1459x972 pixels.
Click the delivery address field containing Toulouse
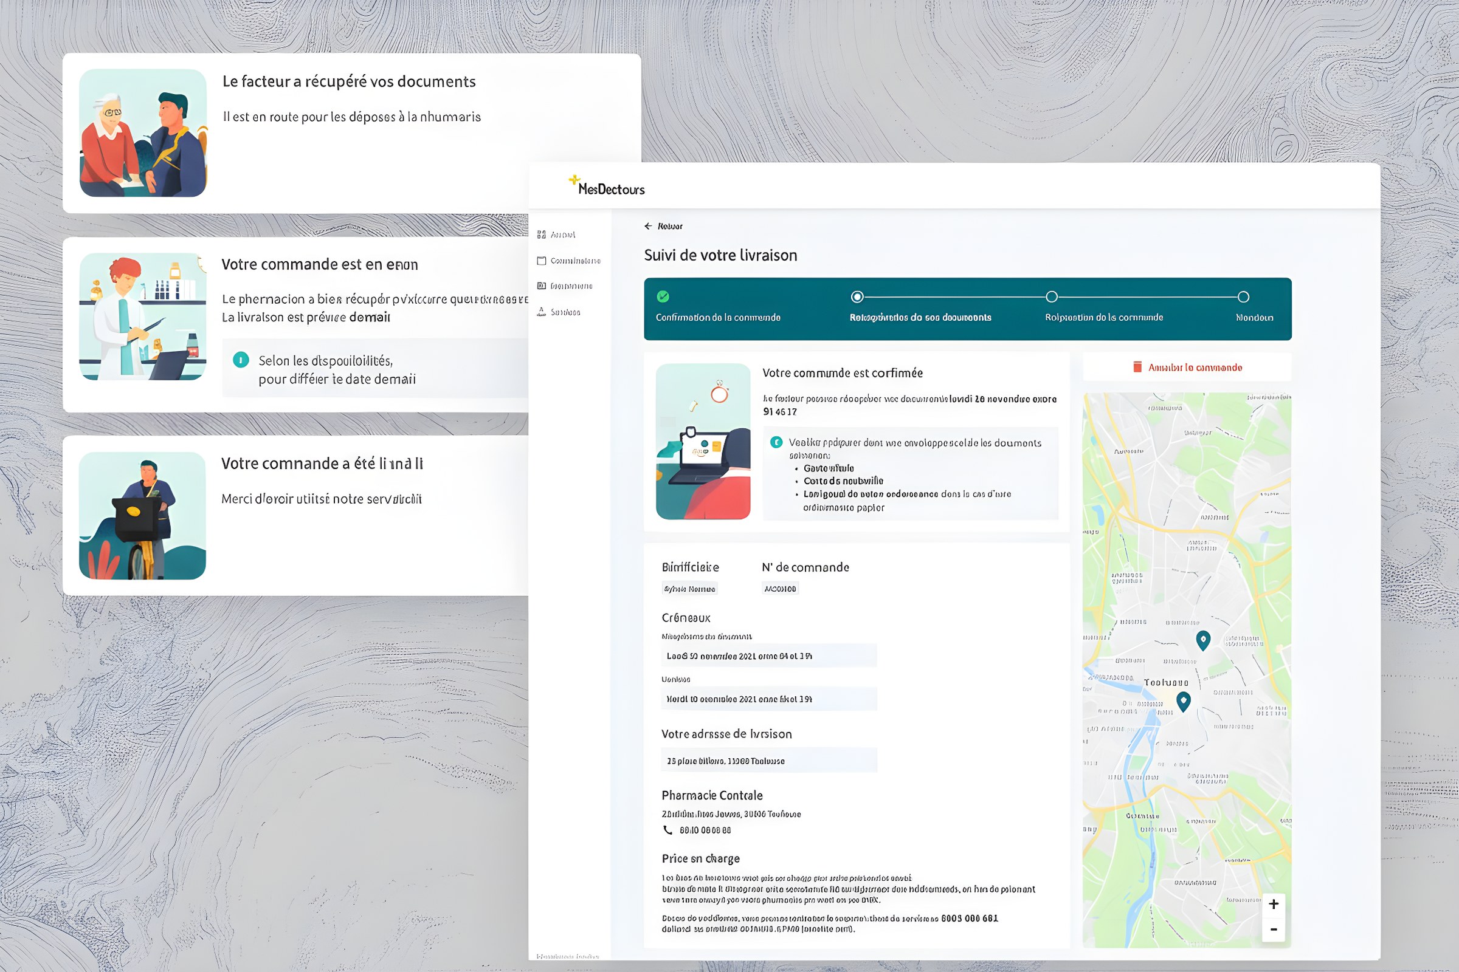click(769, 761)
